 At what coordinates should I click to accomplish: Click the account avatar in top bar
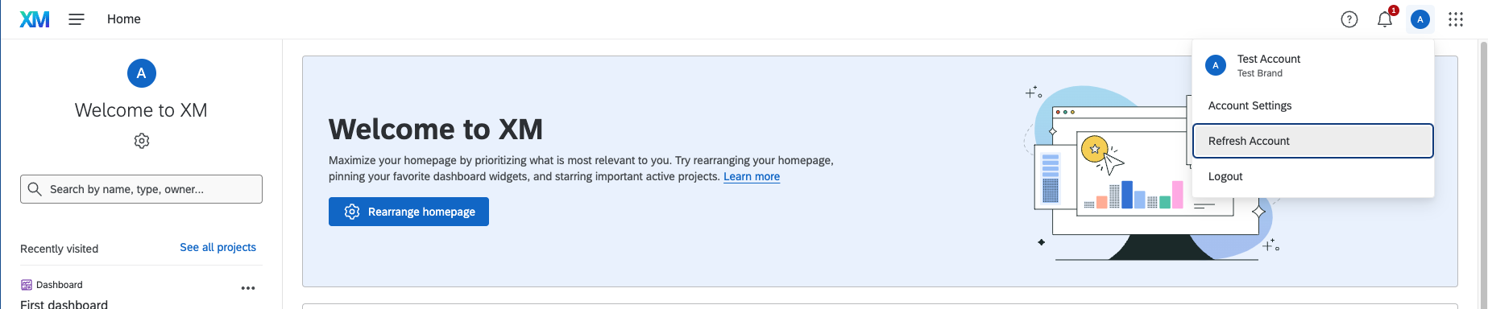(1420, 19)
